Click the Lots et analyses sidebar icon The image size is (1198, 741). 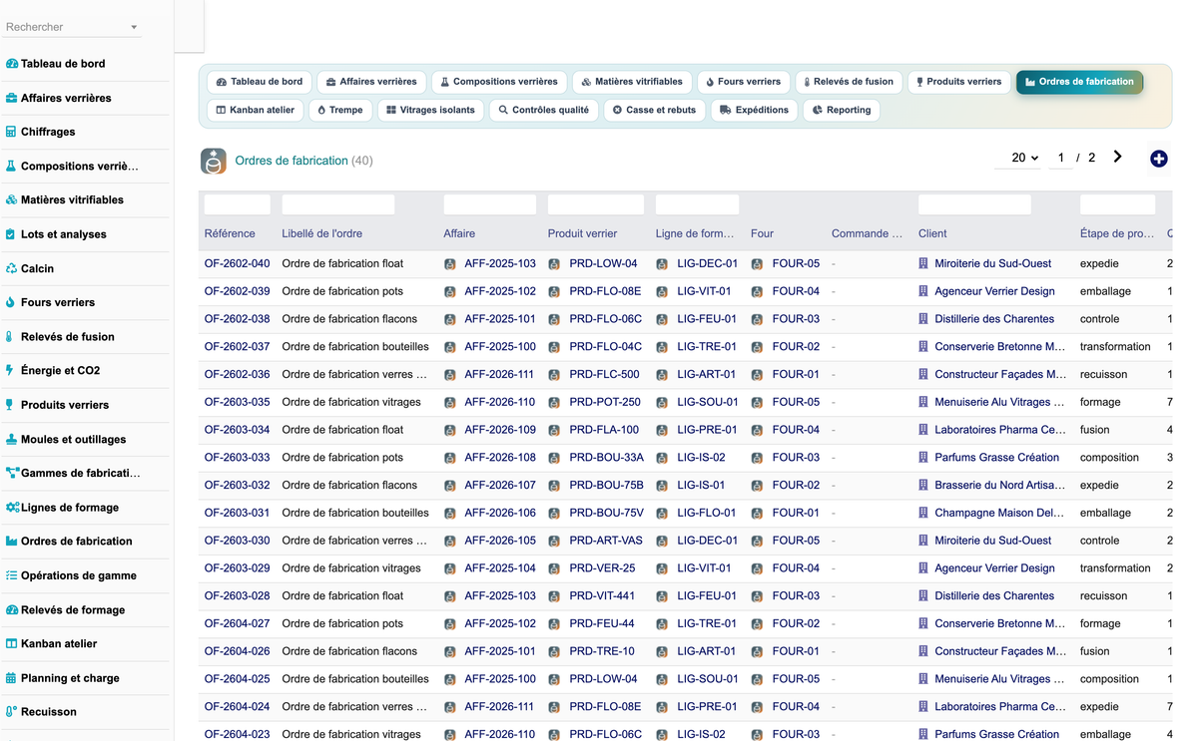11,234
